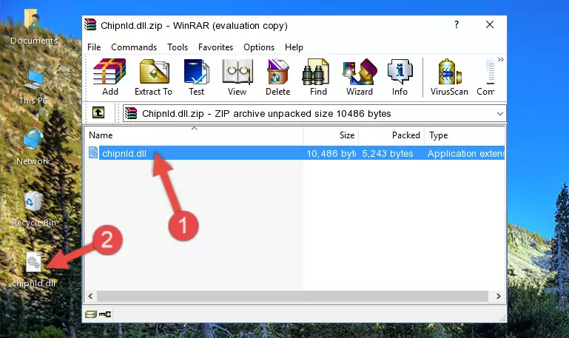Open the address bar dropdown arrow
The height and width of the screenshot is (338, 569).
pyautogui.click(x=499, y=114)
